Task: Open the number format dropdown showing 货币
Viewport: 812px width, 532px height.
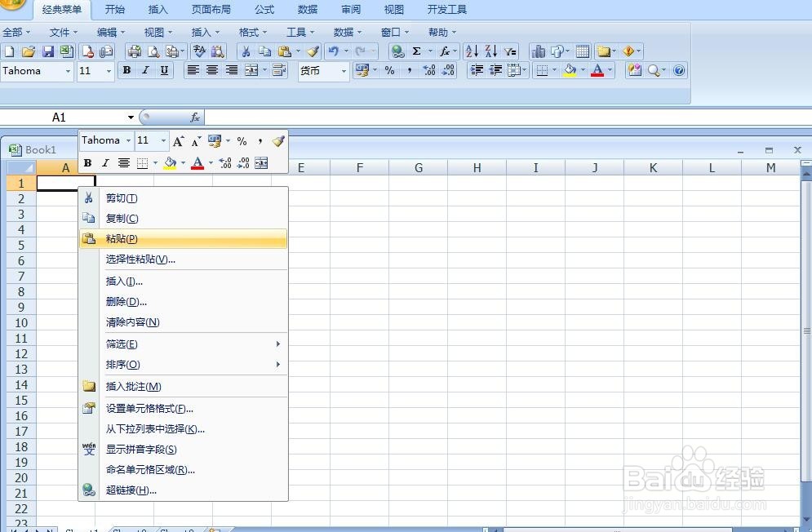Action: (x=344, y=71)
